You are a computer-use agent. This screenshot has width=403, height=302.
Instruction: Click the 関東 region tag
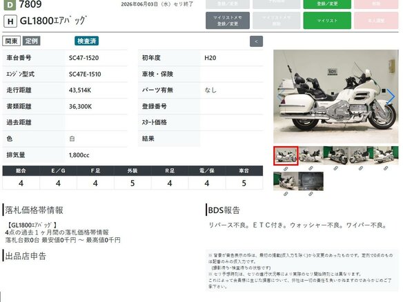tap(11, 41)
